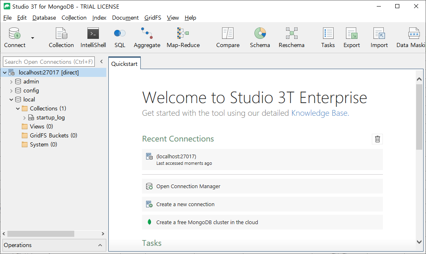Follow the Knowledge Base link
426x254 pixels.
pyautogui.click(x=319, y=113)
